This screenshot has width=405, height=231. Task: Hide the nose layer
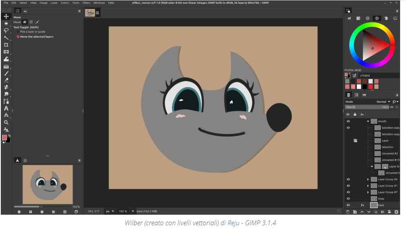(x=348, y=199)
